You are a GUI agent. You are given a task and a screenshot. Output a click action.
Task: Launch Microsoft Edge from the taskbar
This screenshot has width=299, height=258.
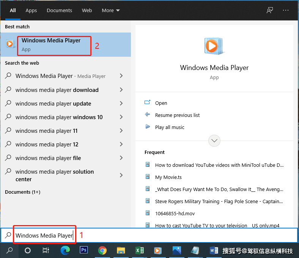[65, 250]
